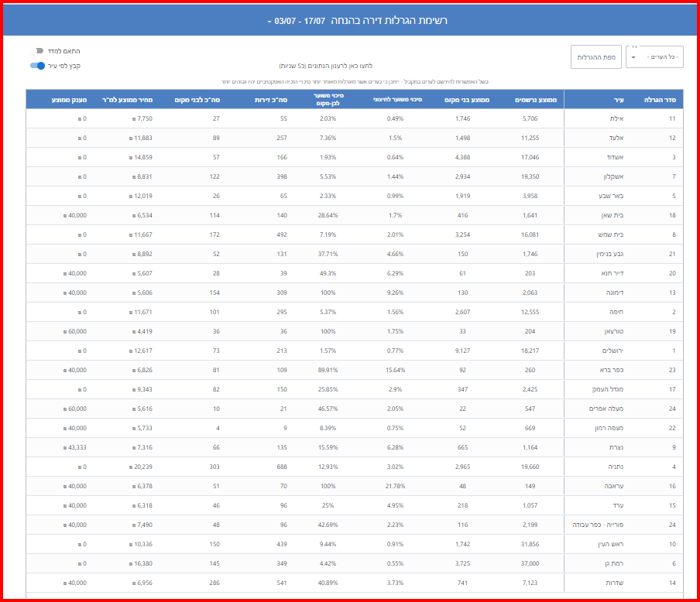Sort by the עיר column header
700x602 pixels.
(619, 100)
